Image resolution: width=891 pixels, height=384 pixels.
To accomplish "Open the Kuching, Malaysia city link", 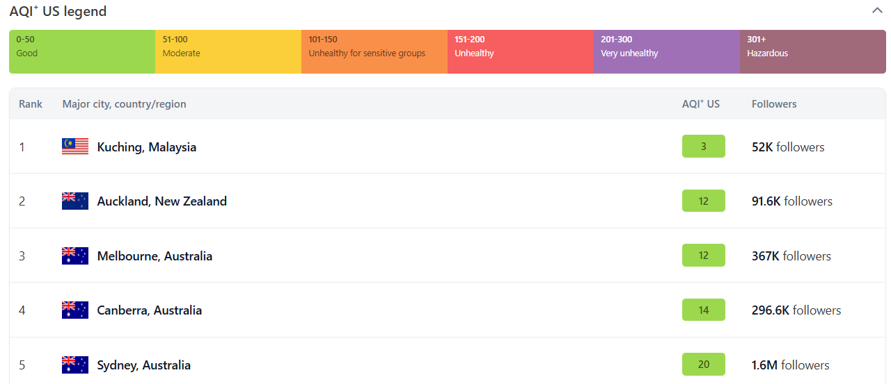I will [147, 147].
